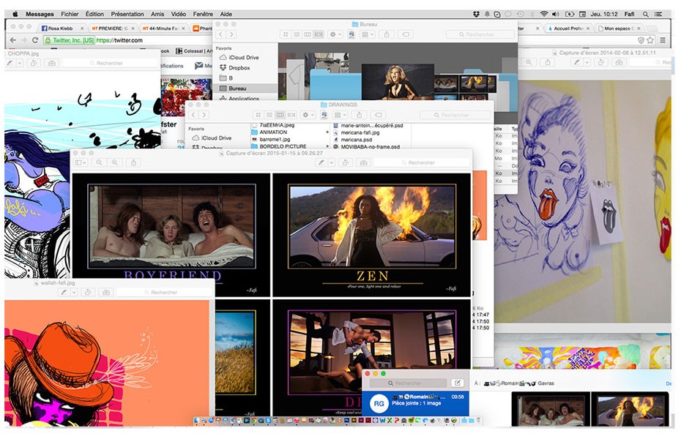Switch to the Rosa Klebb browser tab
This screenshot has height=439, width=681.
(x=60, y=29)
